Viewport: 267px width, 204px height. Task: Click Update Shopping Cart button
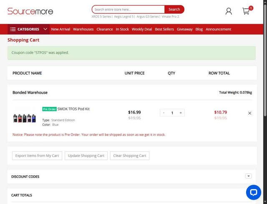click(86, 156)
